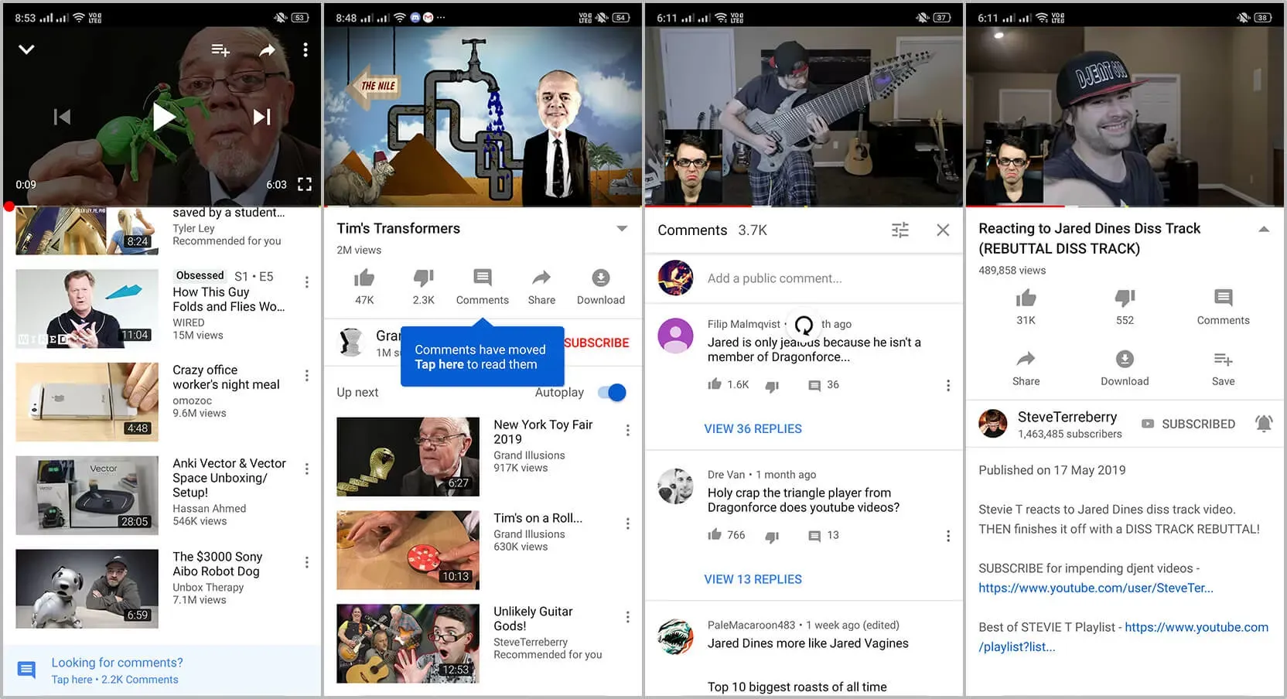Open options menu for Crazy office worker's video
Image resolution: width=1287 pixels, height=699 pixels.
pos(307,376)
